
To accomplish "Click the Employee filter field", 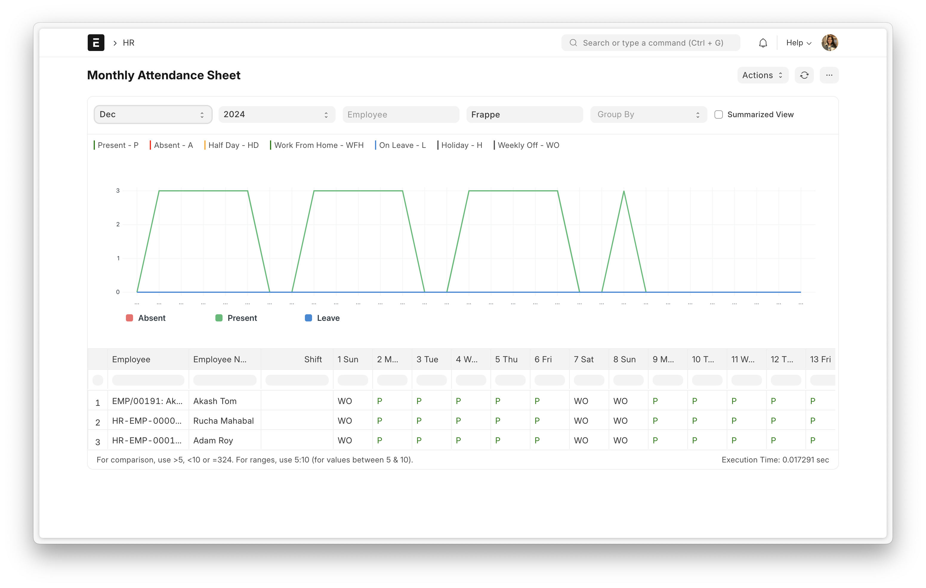I will [x=400, y=114].
